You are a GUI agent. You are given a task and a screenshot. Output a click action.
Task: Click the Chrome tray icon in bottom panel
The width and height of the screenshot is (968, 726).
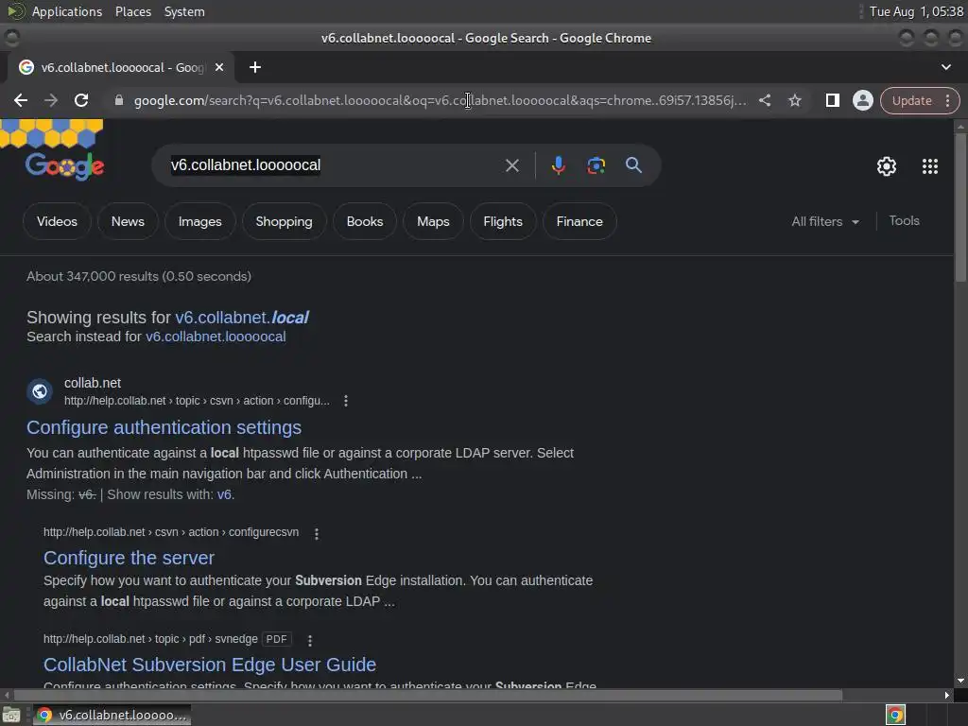[895, 715]
